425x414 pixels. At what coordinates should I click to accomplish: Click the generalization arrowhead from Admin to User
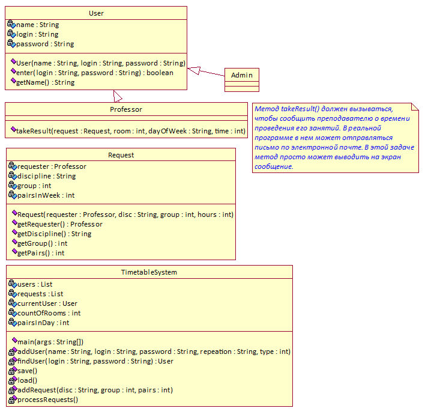pos(194,70)
